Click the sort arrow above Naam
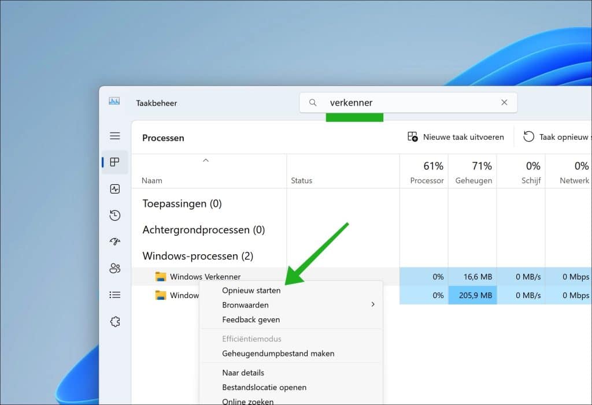592x405 pixels. 206,161
